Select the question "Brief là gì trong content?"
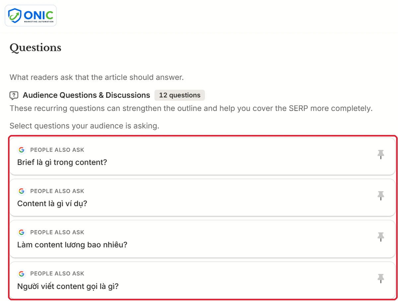This screenshot has width=398, height=301. pos(202,156)
